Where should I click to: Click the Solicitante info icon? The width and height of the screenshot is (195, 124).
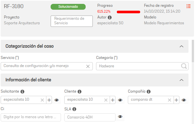tap(22, 92)
